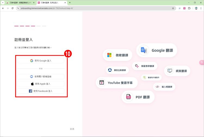This screenshot has height=137, width=204.
Task: Click the mouse-hover translate cursor icon
Action: point(137,66)
